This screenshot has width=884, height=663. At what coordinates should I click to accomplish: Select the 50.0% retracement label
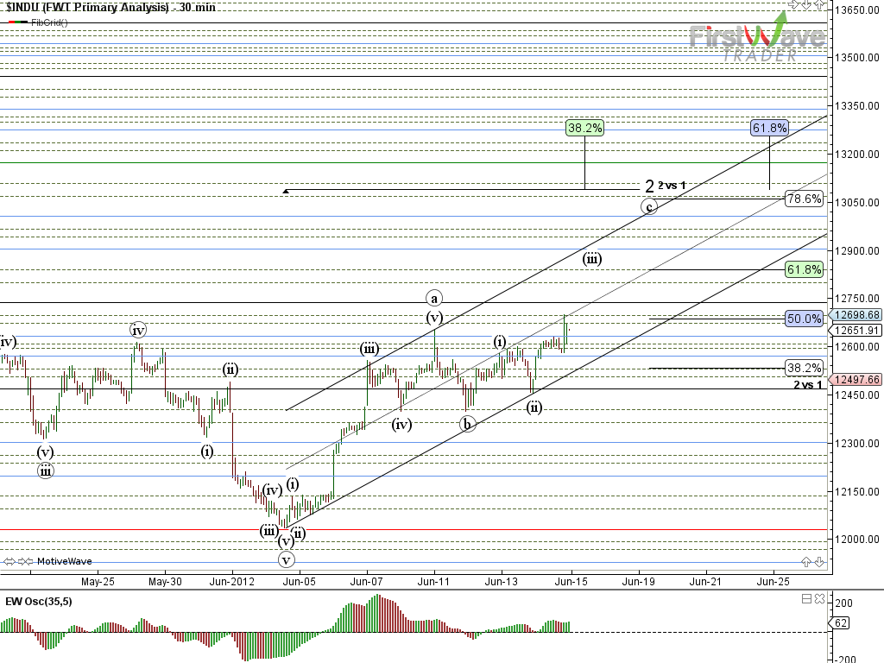[804, 319]
